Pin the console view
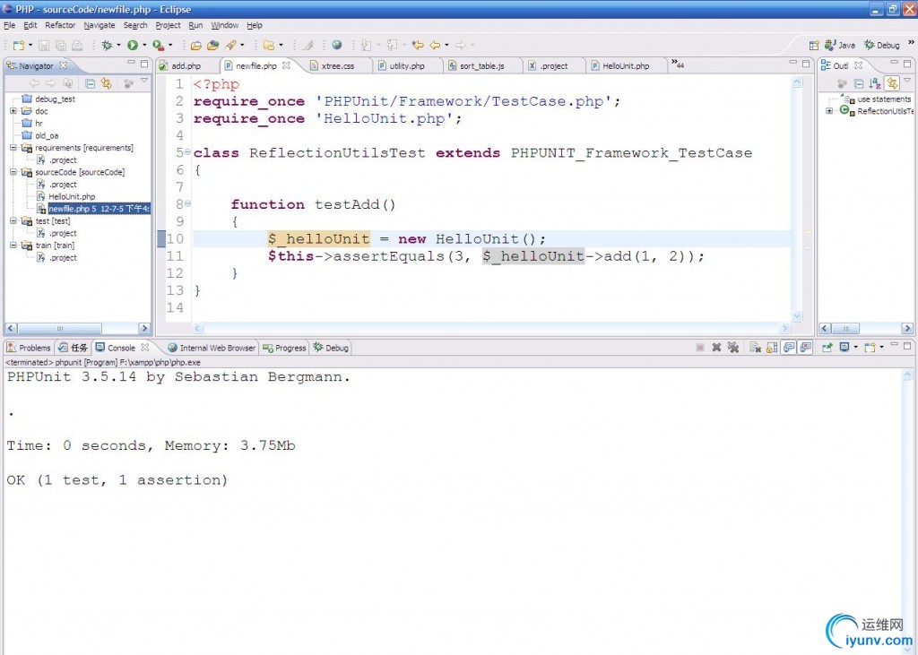Screen dimensions: 918x655 [x=827, y=348]
